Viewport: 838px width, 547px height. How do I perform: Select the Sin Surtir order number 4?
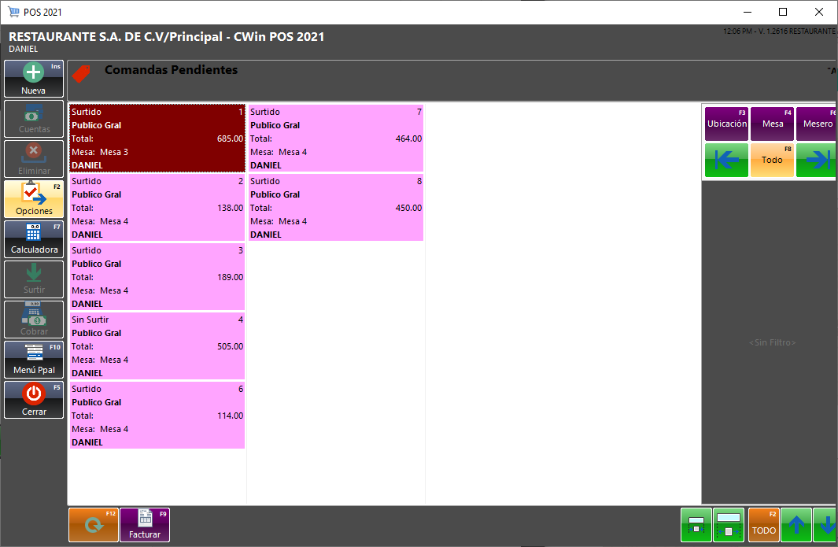(157, 346)
